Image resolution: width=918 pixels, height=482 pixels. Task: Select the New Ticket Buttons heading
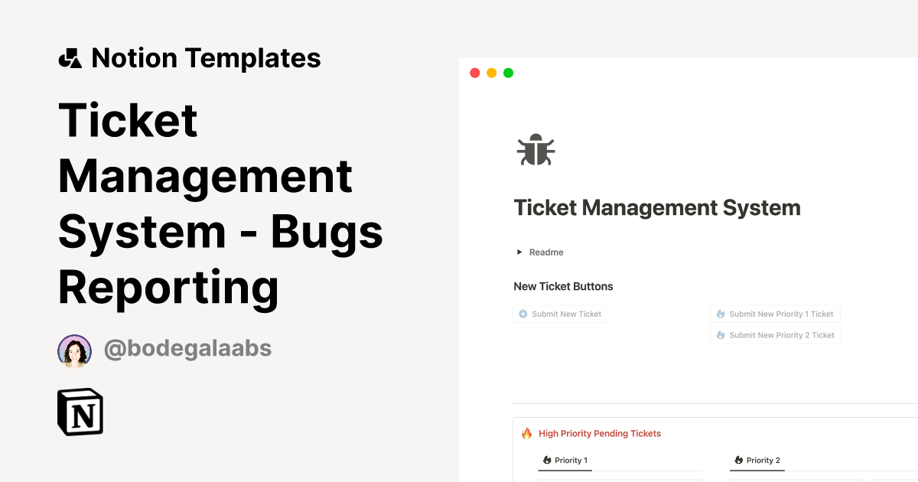[563, 287]
